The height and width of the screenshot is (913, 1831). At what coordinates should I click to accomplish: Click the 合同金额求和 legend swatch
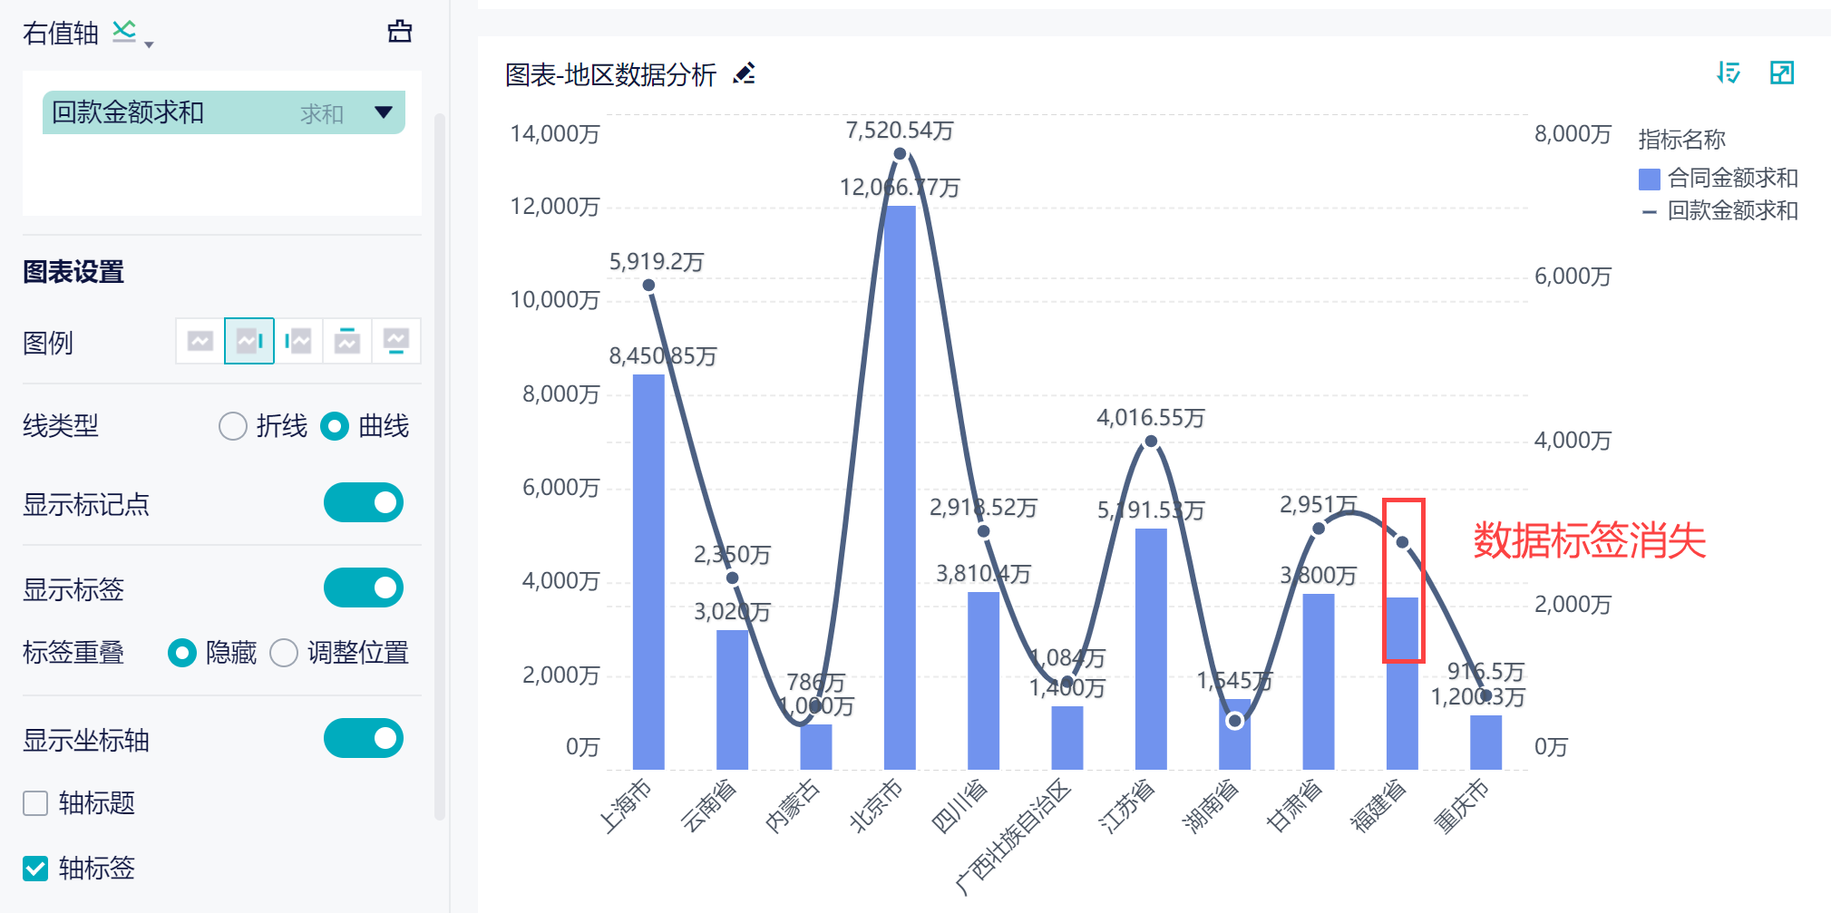(1650, 179)
